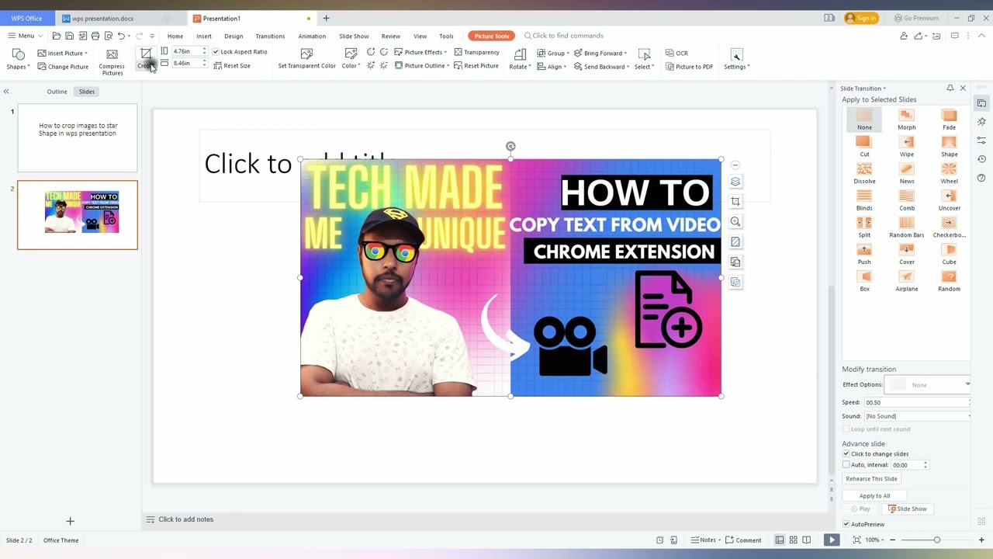Open the Animation tab
Viewport: 993px width, 559px height.
(x=312, y=36)
